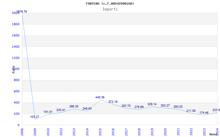The image size is (220, 137).
Task: Click the x-axis year 2013
Action: tap(74, 132)
